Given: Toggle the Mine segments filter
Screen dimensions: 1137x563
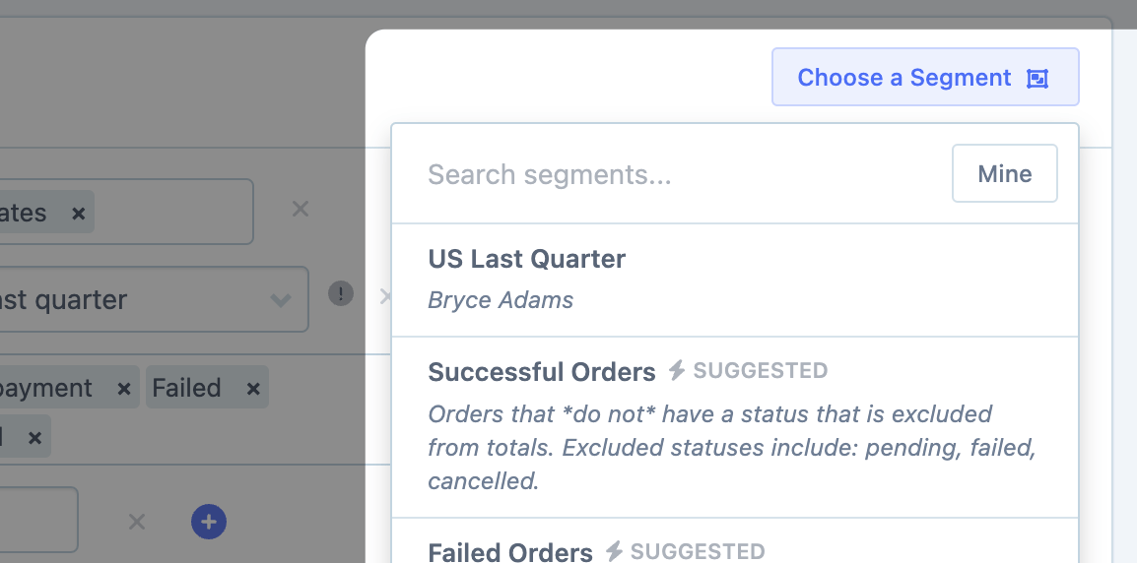Looking at the screenshot, I should pyautogui.click(x=1004, y=174).
